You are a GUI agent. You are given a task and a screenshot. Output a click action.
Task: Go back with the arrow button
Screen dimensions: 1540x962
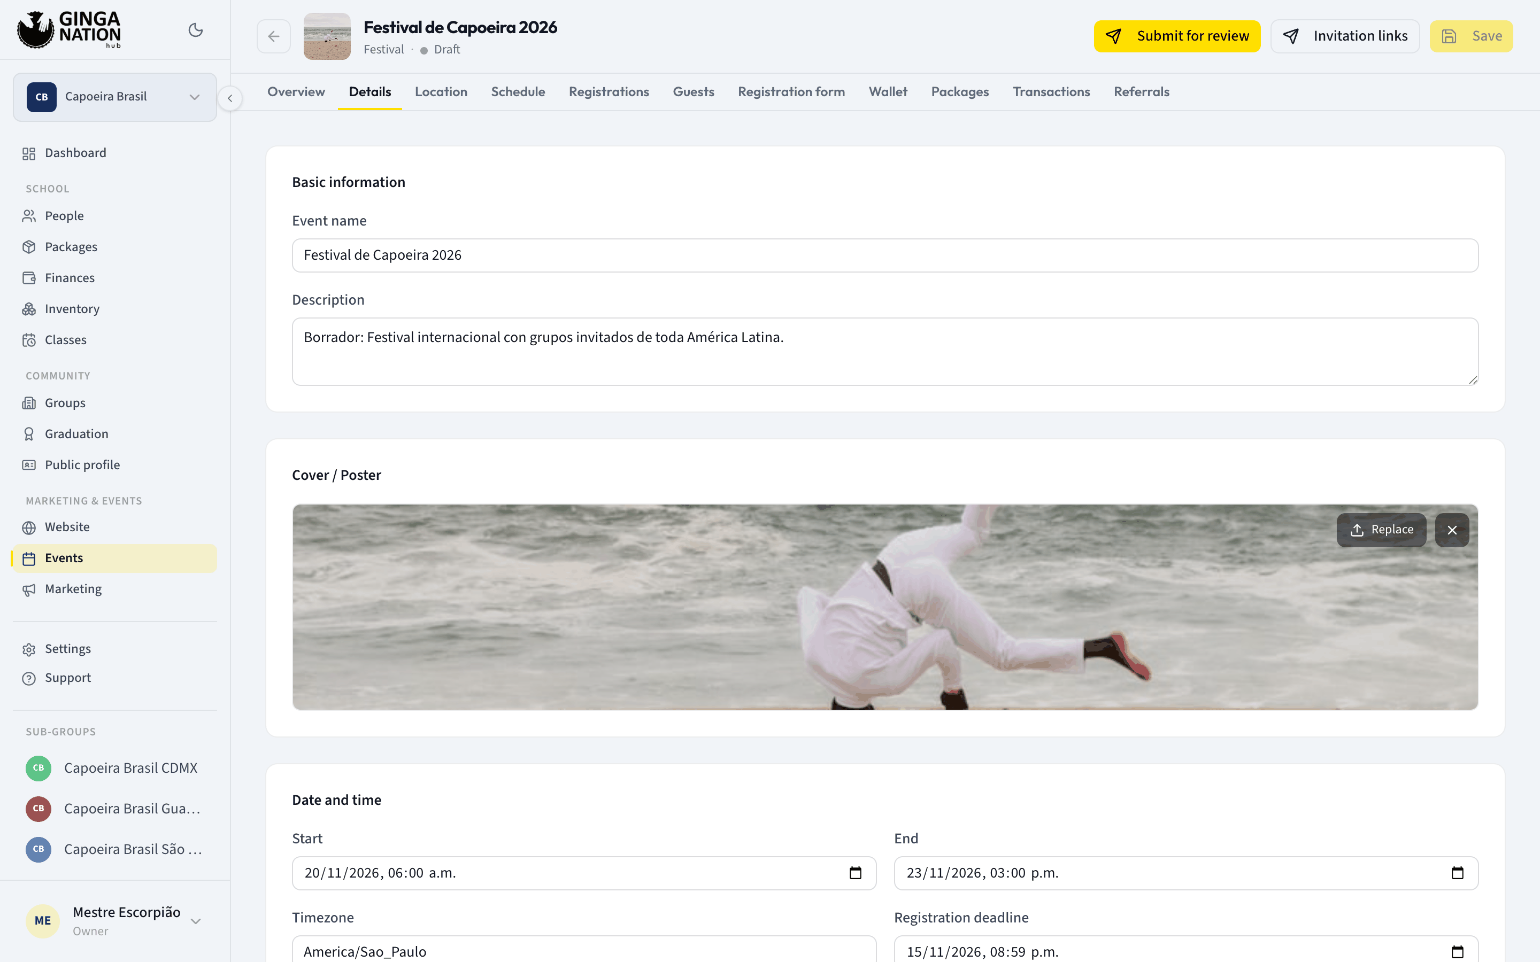point(274,36)
